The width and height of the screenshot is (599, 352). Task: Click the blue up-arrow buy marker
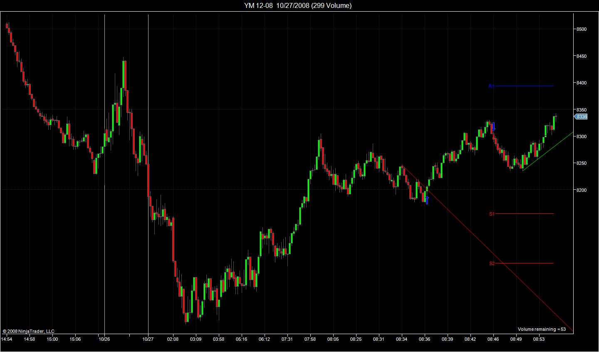point(427,200)
